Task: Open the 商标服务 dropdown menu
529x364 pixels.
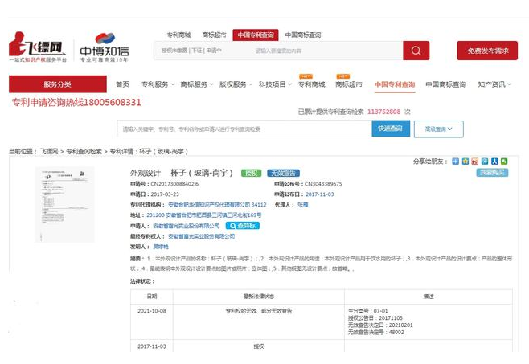Action: click(x=196, y=84)
